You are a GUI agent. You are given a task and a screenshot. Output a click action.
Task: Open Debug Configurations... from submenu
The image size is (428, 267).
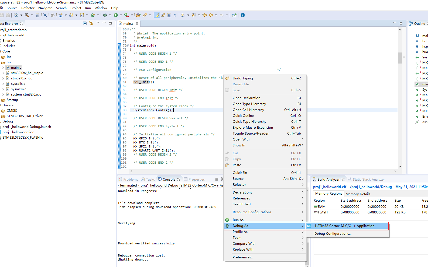pyautogui.click(x=347, y=234)
